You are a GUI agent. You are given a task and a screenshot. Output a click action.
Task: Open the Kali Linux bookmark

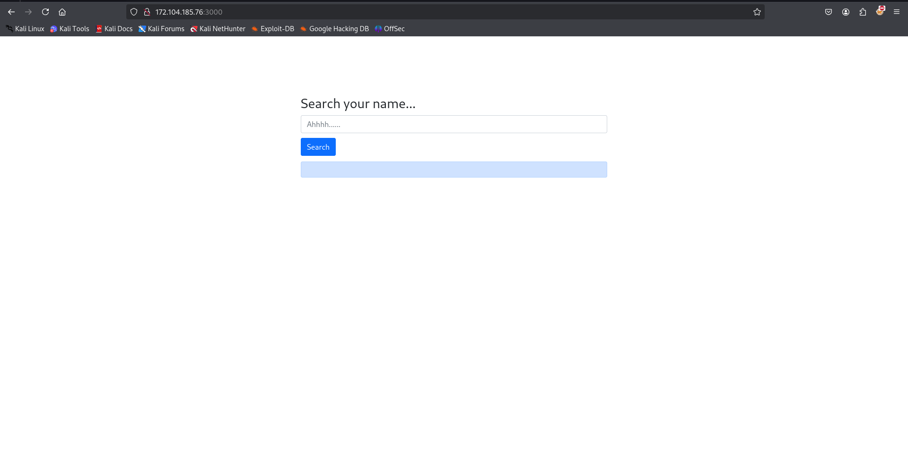coord(25,29)
